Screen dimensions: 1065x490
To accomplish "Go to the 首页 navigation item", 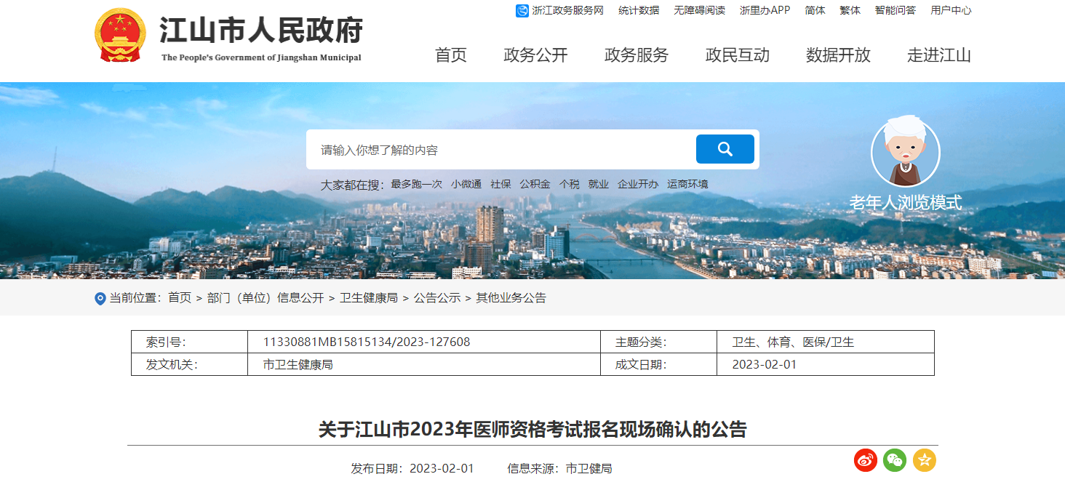I will (451, 55).
